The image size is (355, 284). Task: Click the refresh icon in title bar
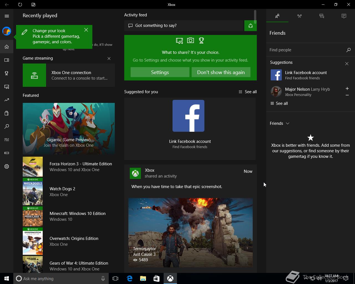(x=20, y=4)
